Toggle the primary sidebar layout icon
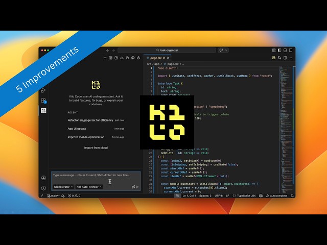Screen dimensions: 327x245 pos(279,50)
